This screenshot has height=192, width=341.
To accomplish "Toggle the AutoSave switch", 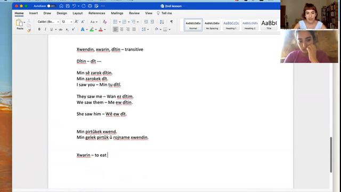I will point(51,6).
